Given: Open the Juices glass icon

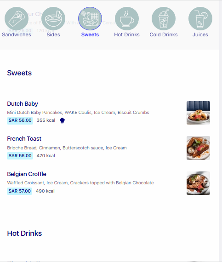Looking at the screenshot, I should tap(200, 18).
